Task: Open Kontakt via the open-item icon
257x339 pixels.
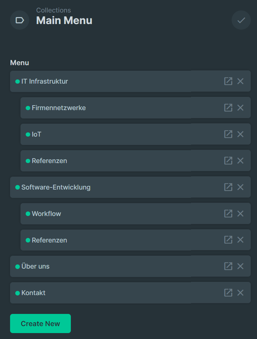Action: tap(228, 293)
